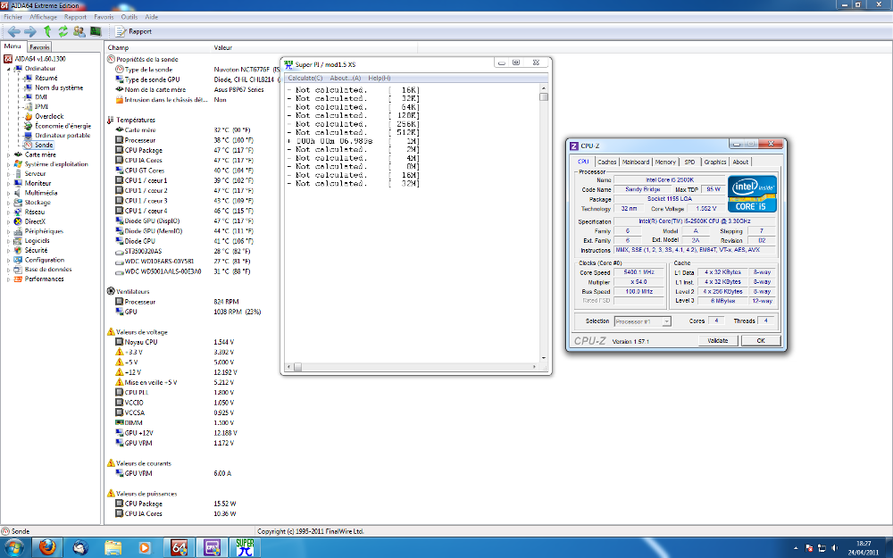Expand the Multimédia tree node
The height and width of the screenshot is (558, 893).
[9, 193]
